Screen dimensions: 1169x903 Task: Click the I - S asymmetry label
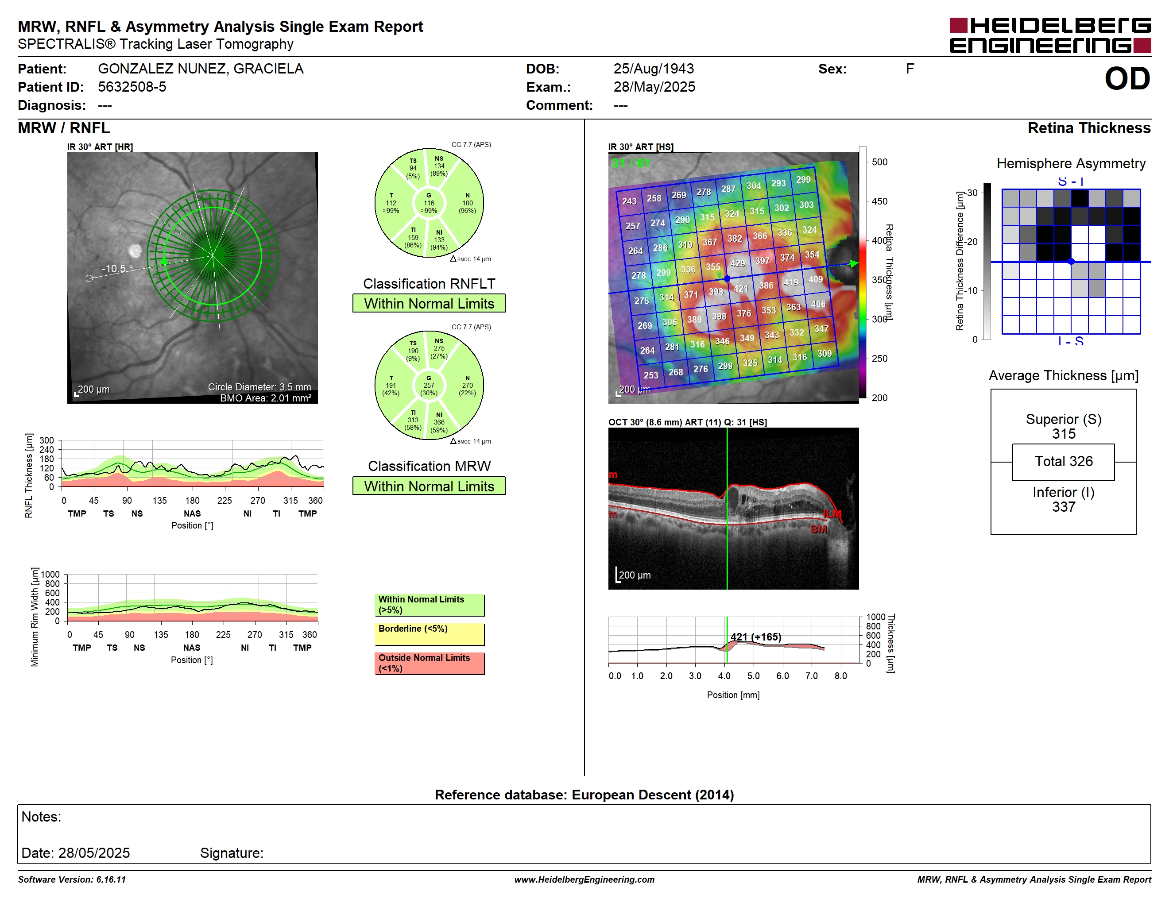point(1071,341)
